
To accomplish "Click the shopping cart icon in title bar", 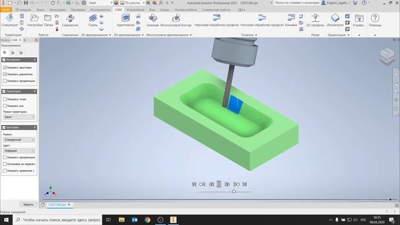I will 355,2.
